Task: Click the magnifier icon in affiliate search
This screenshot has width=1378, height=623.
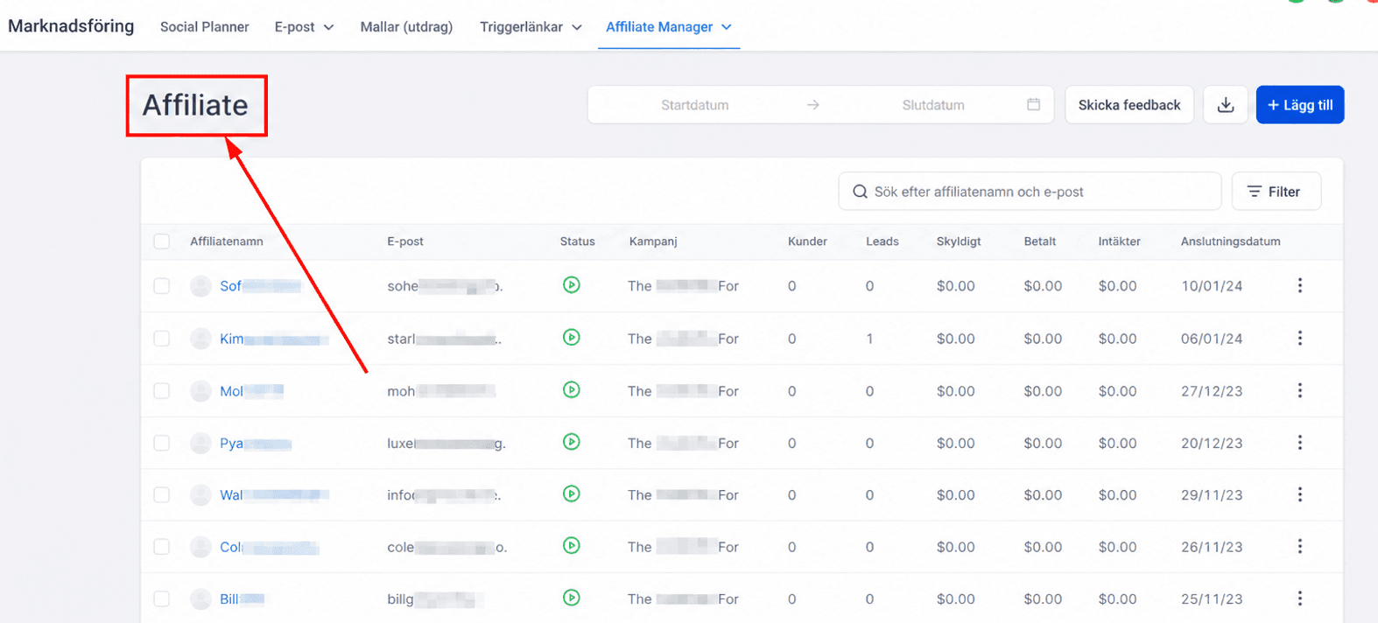Action: (861, 192)
